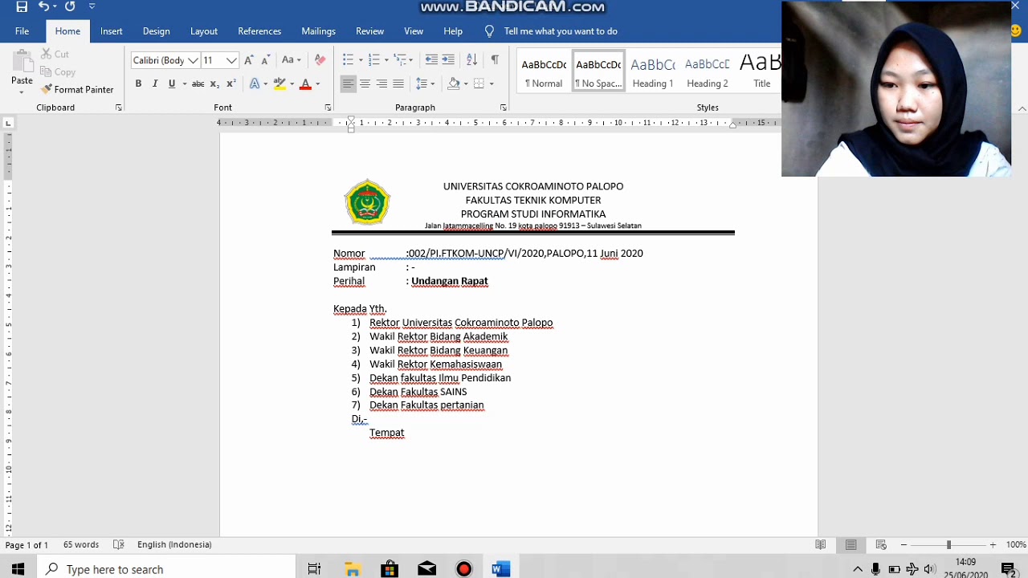
Task: Click the zoom slider handle
Action: coord(948,544)
